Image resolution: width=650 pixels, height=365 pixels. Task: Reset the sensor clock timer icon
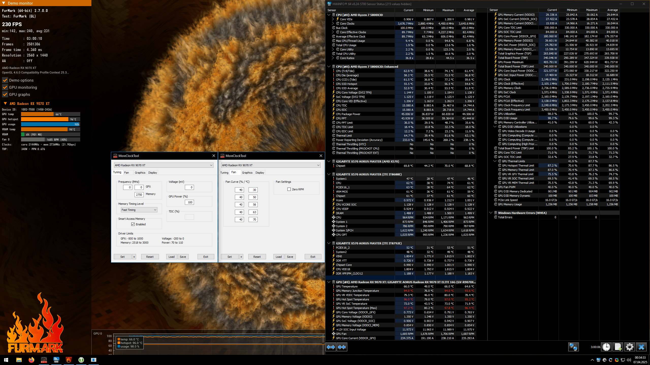[606, 347]
